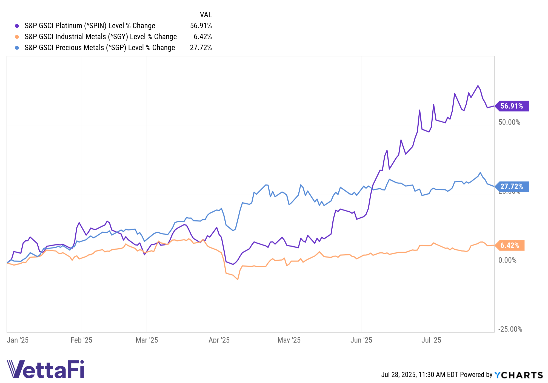
Task: Select the S&P GSCI Platinum legend label
Action: pos(90,26)
